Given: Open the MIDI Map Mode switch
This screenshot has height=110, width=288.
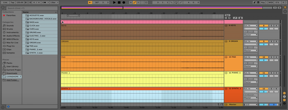Looking at the screenshot, I should (x=271, y=3).
